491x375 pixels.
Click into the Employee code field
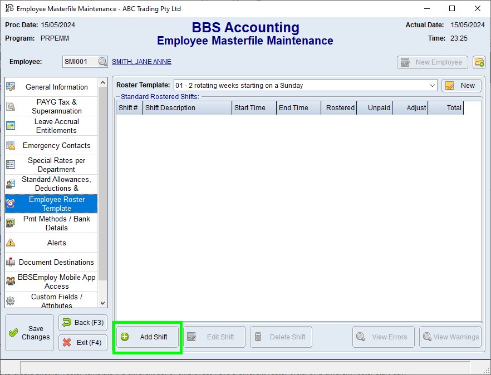click(x=80, y=62)
